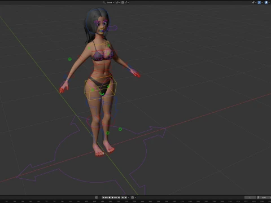Open the viewport gizmo options dropdown

tap(262, 2)
